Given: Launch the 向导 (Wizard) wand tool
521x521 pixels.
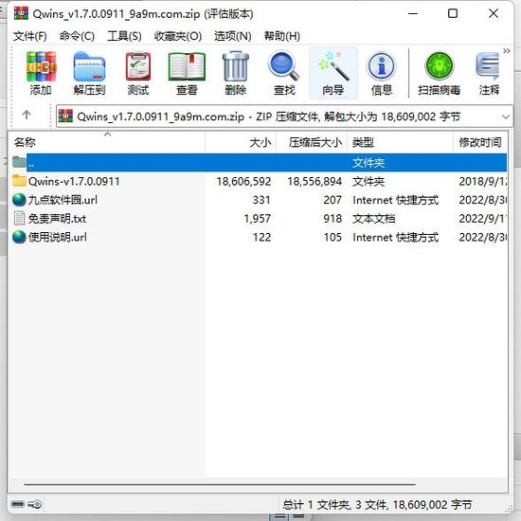Looking at the screenshot, I should [x=333, y=73].
